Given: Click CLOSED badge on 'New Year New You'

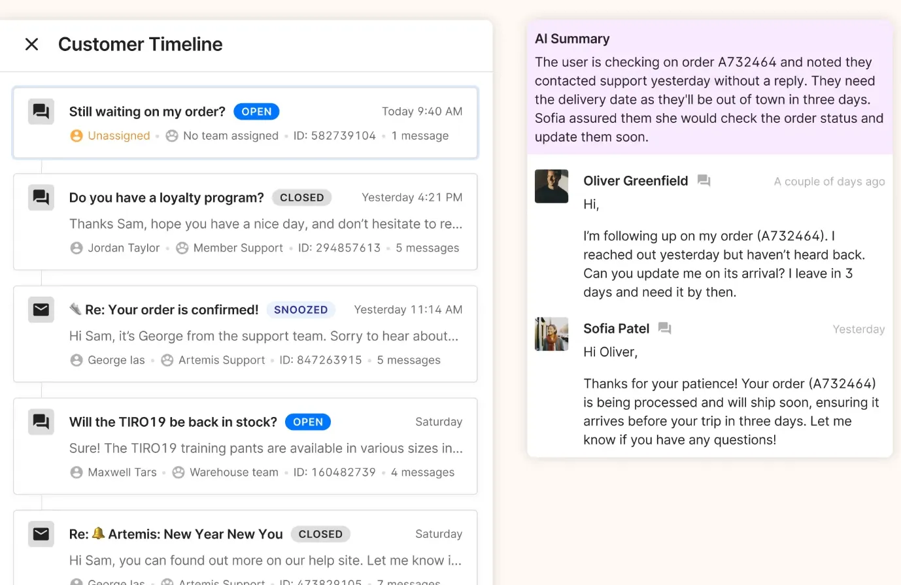Looking at the screenshot, I should coord(320,534).
